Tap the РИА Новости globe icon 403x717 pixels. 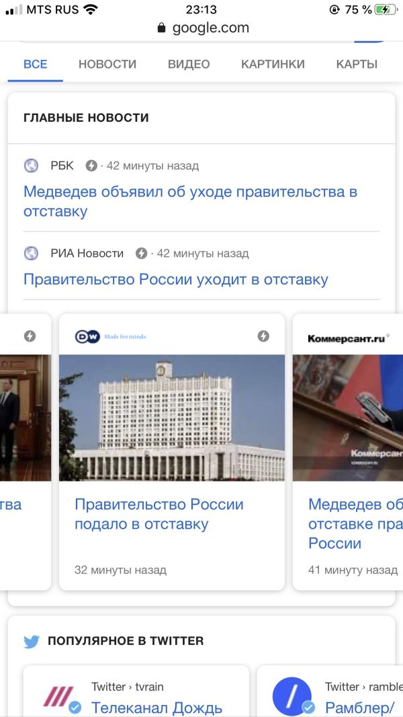pyautogui.click(x=31, y=253)
